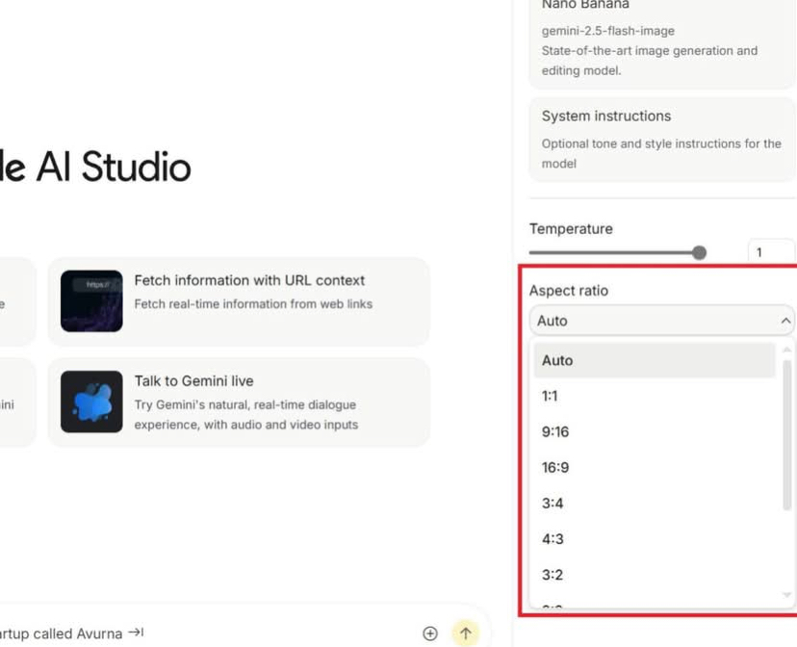
Task: Click the 'AI Studio' heading text
Action: [114, 167]
